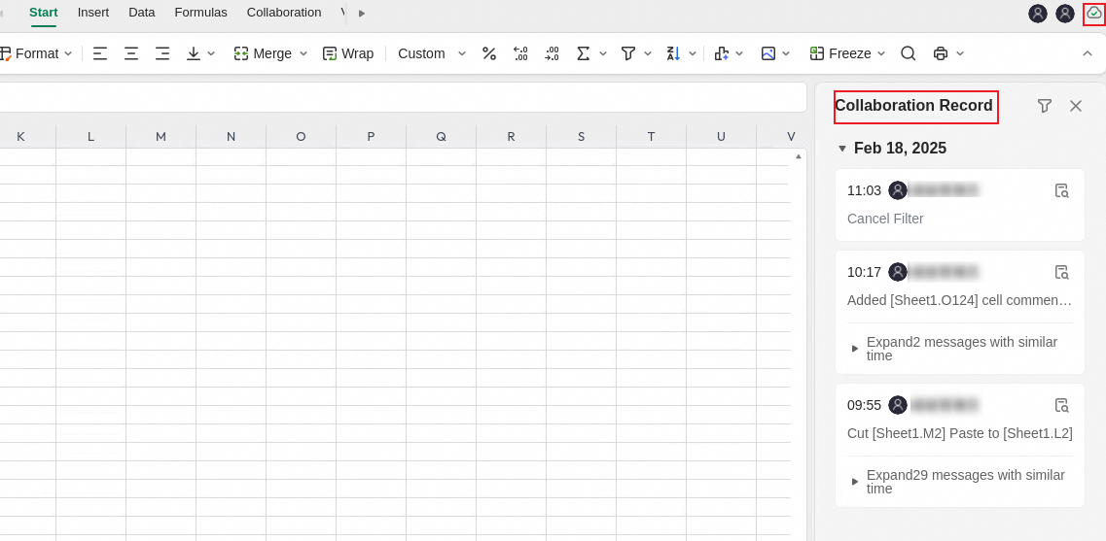Open vertical alignment dropdown arrow
This screenshot has width=1106, height=541.
[x=211, y=53]
